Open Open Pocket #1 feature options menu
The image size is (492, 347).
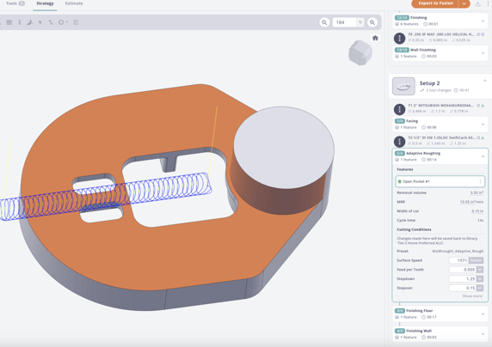click(480, 181)
